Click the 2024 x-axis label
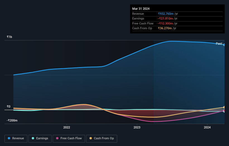This screenshot has width=229, height=146. 207,127
